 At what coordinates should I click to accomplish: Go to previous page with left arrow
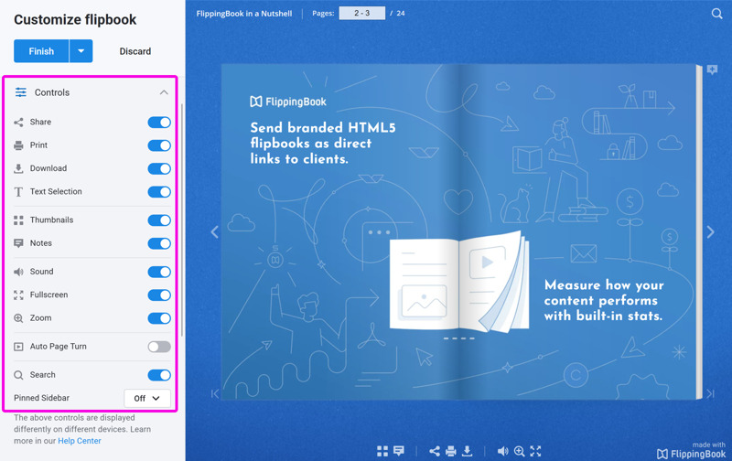tap(215, 232)
